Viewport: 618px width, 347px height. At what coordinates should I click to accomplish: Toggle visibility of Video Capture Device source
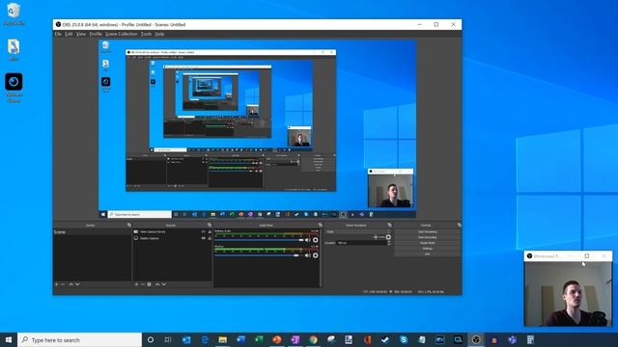[204, 231]
